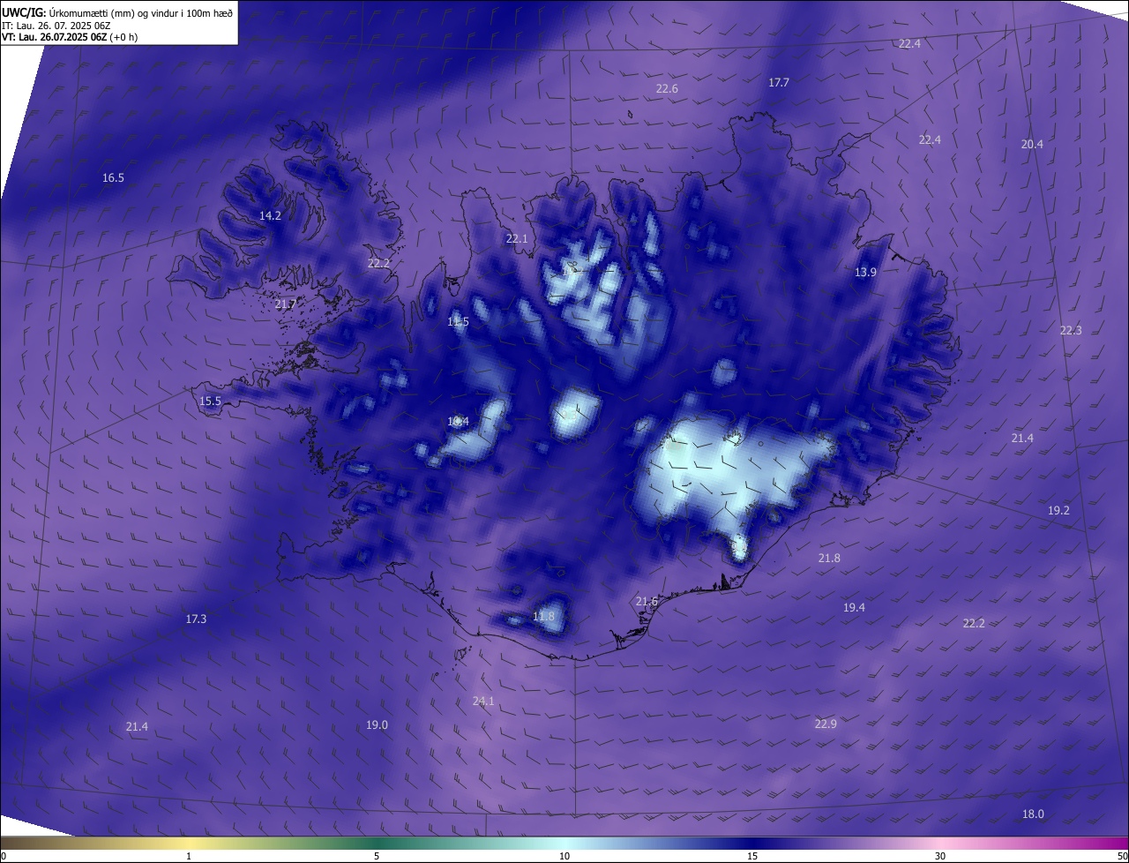Click the 15.5 value on the map
The height and width of the screenshot is (863, 1129).
(x=210, y=401)
